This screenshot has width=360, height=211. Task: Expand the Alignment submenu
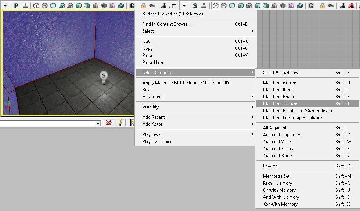195,97
